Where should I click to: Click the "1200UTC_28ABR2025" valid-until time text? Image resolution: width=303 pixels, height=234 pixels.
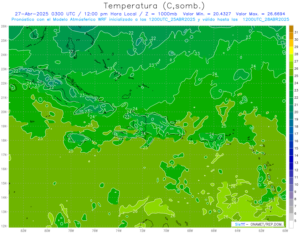(266, 19)
